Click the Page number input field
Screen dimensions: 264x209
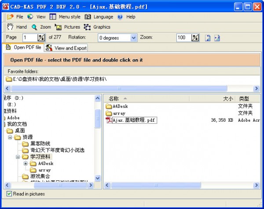pyautogui.click(x=30, y=37)
